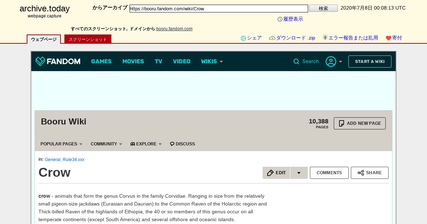The width and height of the screenshot is (427, 224).
Task: Click the Fandom heart logo
Action: pos(40,62)
